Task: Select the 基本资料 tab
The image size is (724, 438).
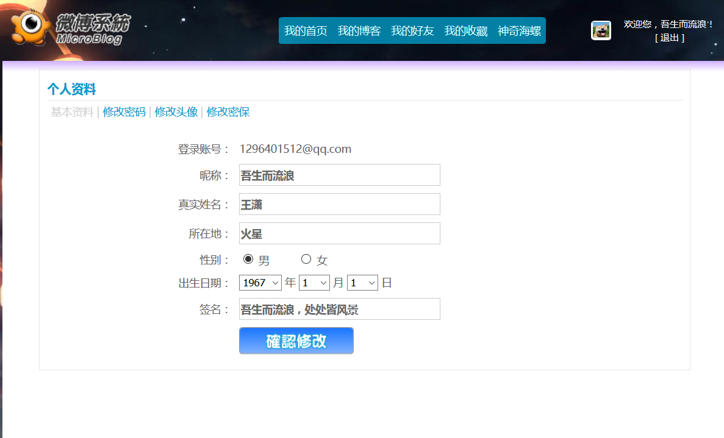Action: tap(72, 112)
